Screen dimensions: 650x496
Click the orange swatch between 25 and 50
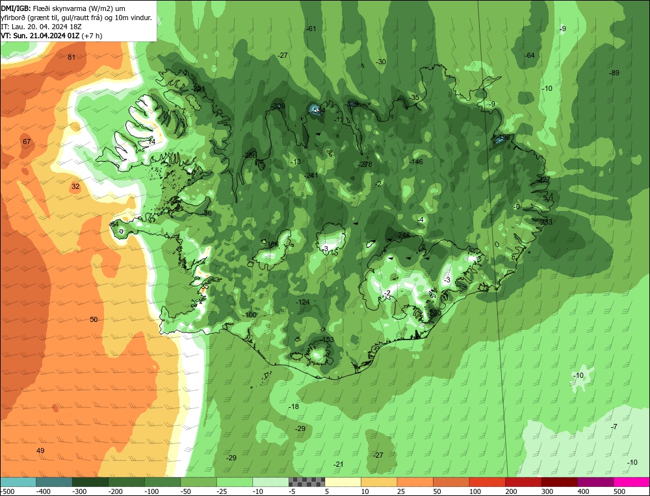pos(415,482)
